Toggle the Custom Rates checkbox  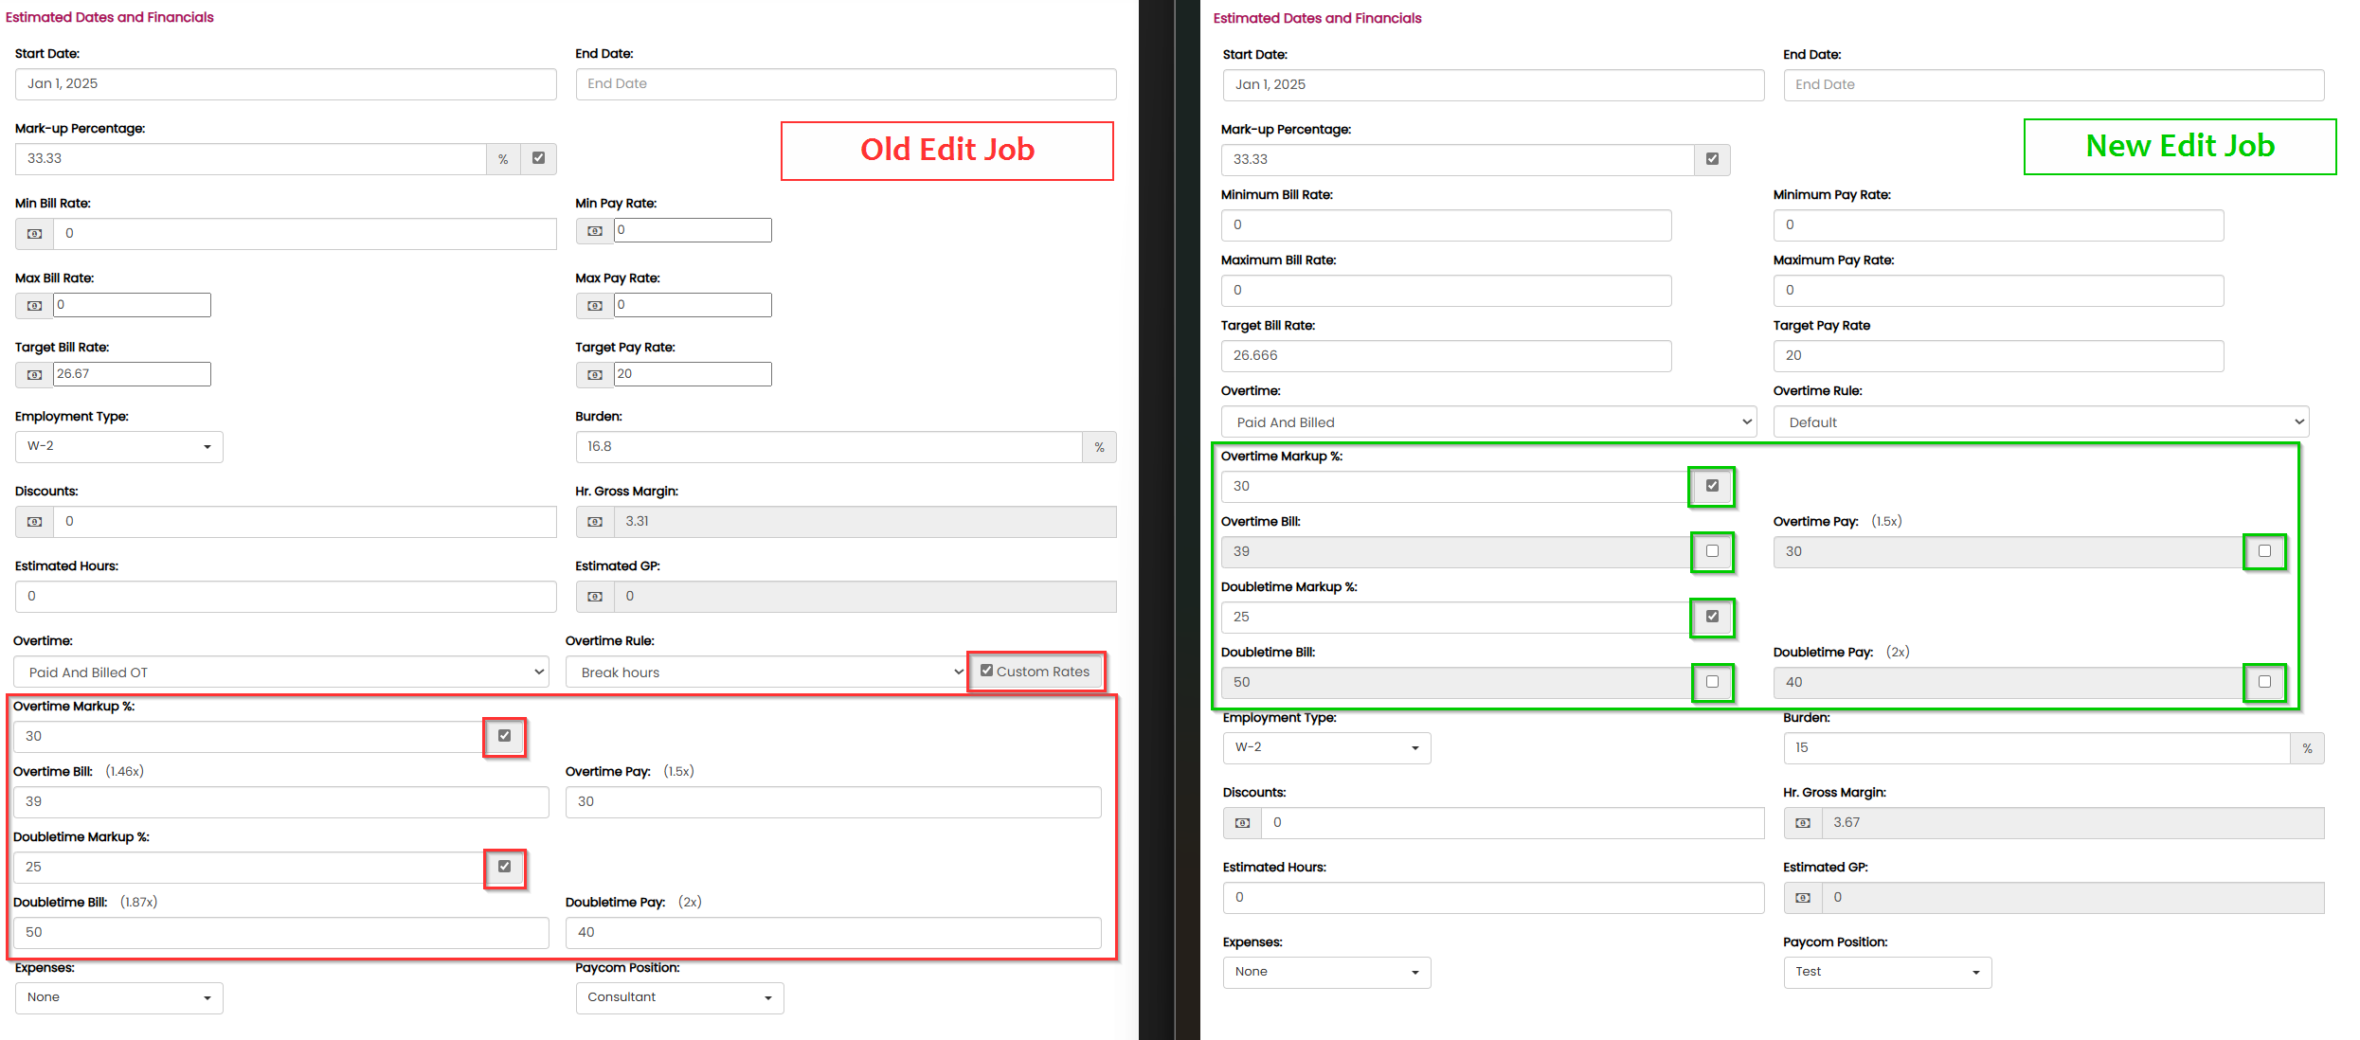[986, 671]
